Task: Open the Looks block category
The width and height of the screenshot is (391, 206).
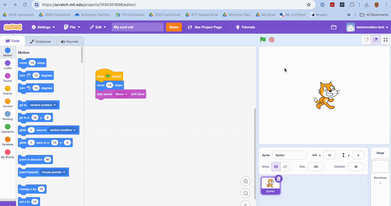Action: (7, 65)
